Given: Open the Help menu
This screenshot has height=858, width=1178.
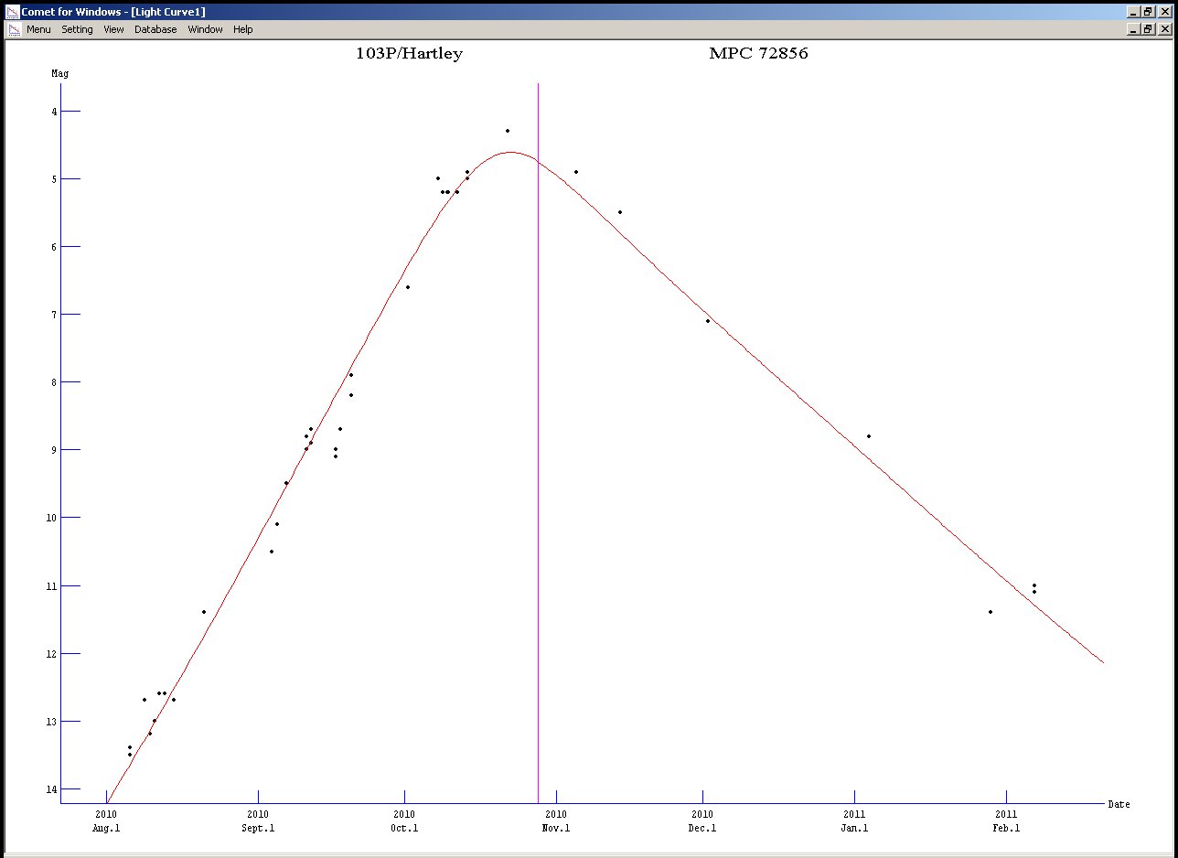Looking at the screenshot, I should coord(242,29).
